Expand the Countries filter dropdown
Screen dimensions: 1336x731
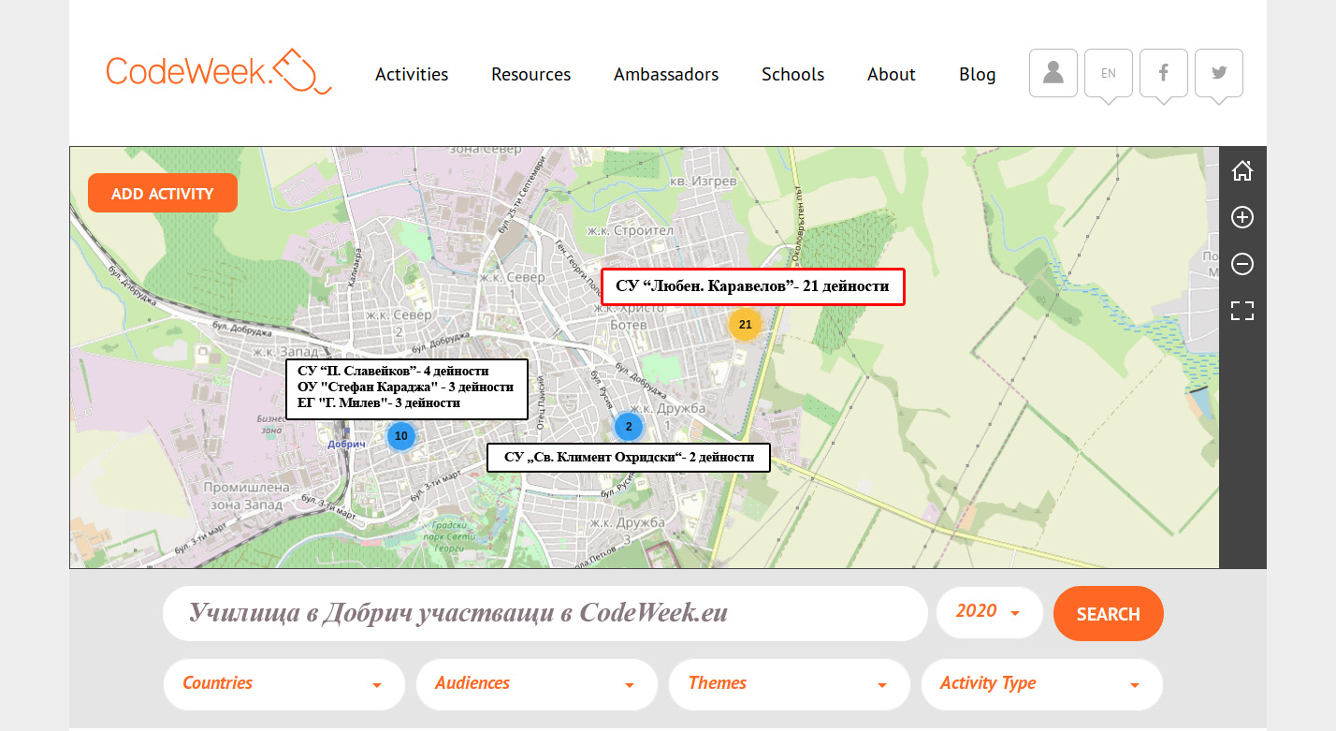click(283, 684)
